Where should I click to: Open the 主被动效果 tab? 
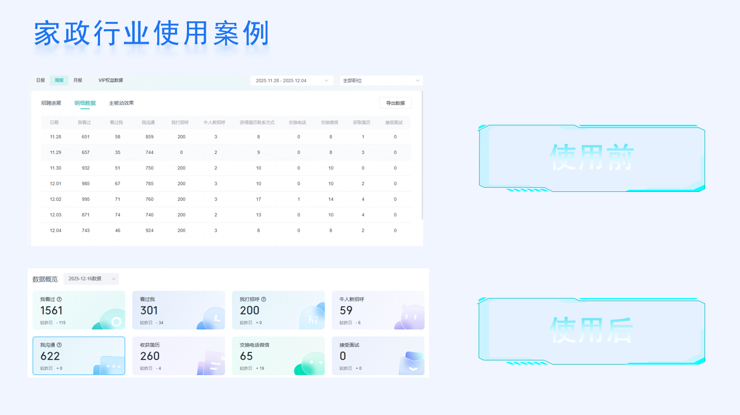(121, 103)
